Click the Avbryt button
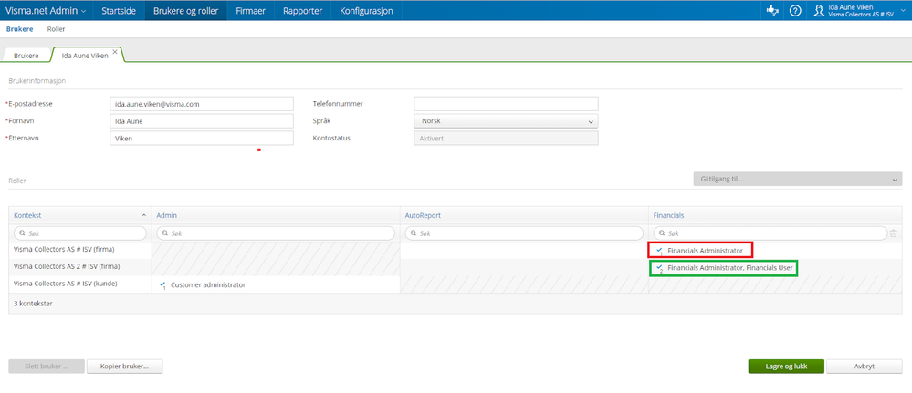The width and height of the screenshot is (912, 393). [x=865, y=367]
